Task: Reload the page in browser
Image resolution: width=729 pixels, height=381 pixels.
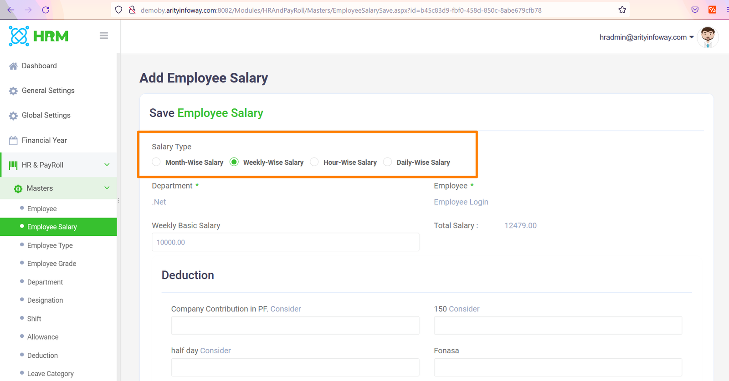Action: [46, 10]
